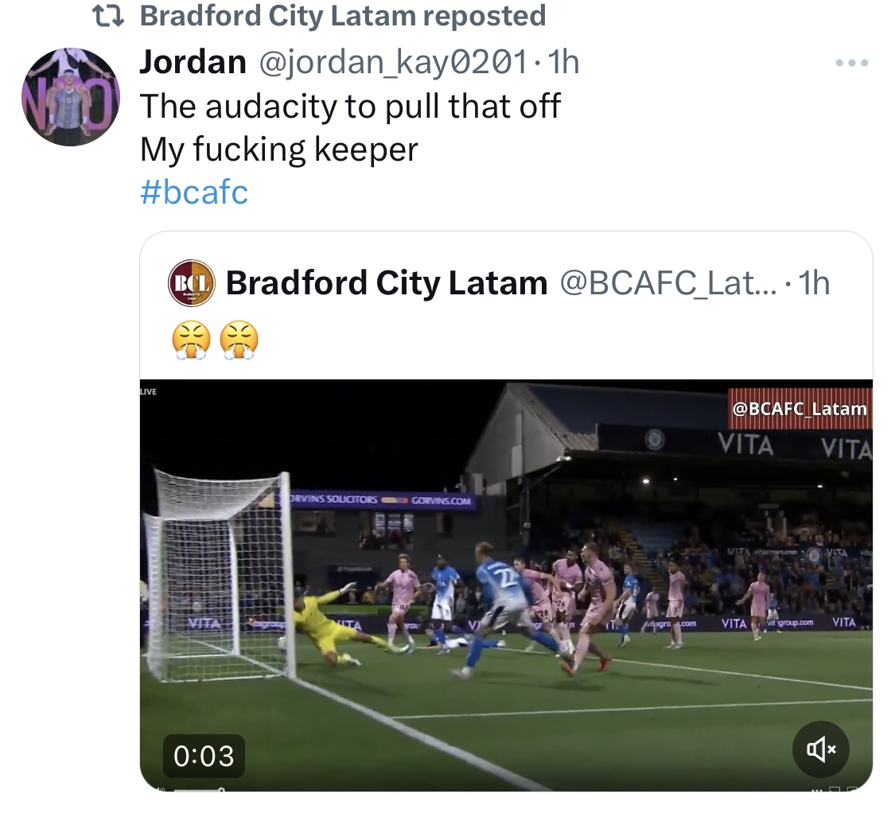Click the @jordan_kay0201 handle

point(393,62)
